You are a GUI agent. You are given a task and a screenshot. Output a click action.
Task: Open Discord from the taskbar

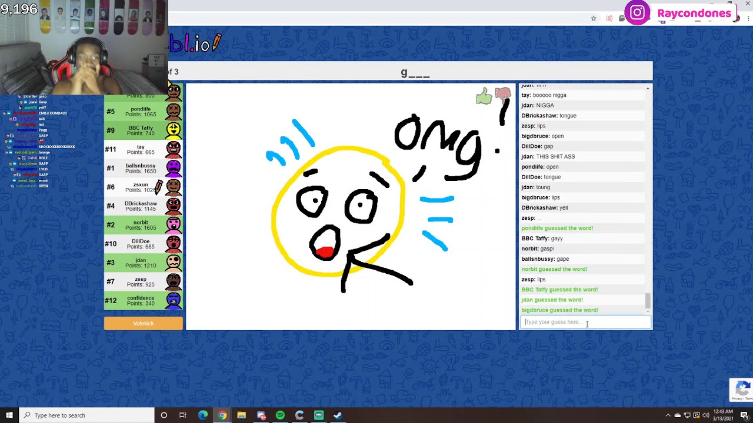click(261, 415)
